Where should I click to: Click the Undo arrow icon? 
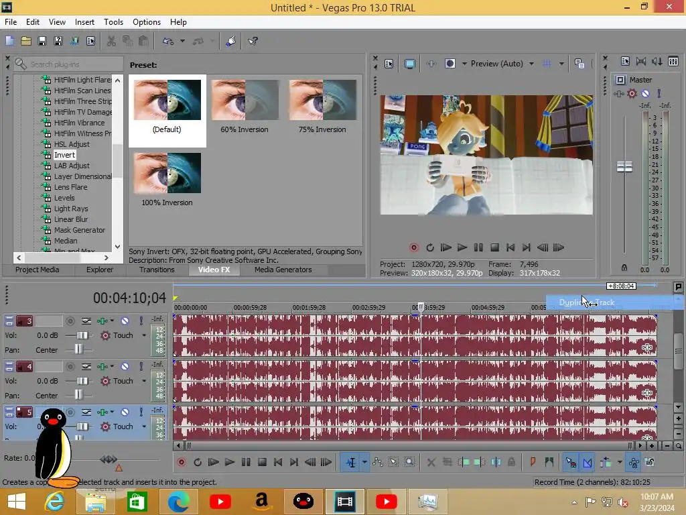168,41
